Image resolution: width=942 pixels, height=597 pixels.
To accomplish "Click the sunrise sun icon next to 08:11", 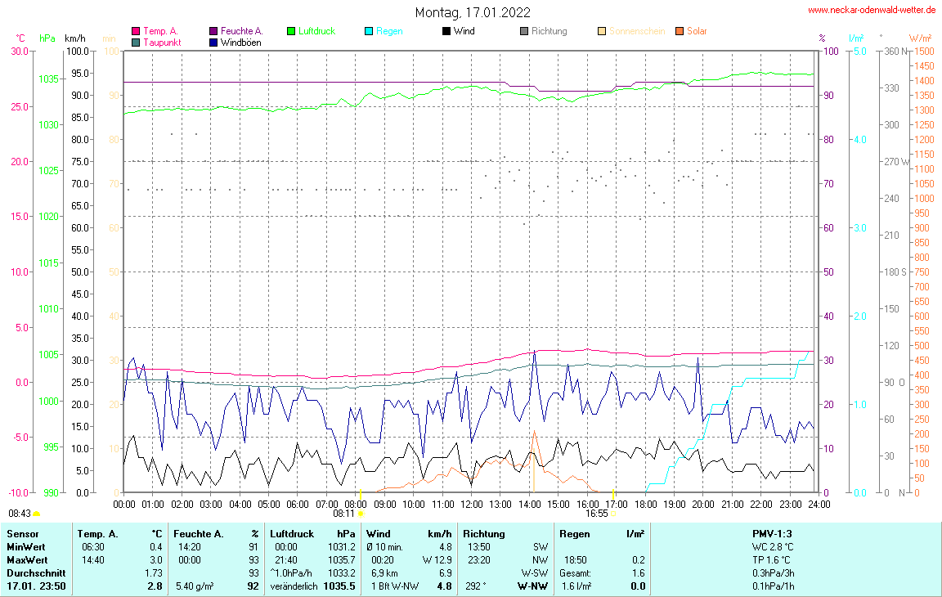I will (x=361, y=514).
